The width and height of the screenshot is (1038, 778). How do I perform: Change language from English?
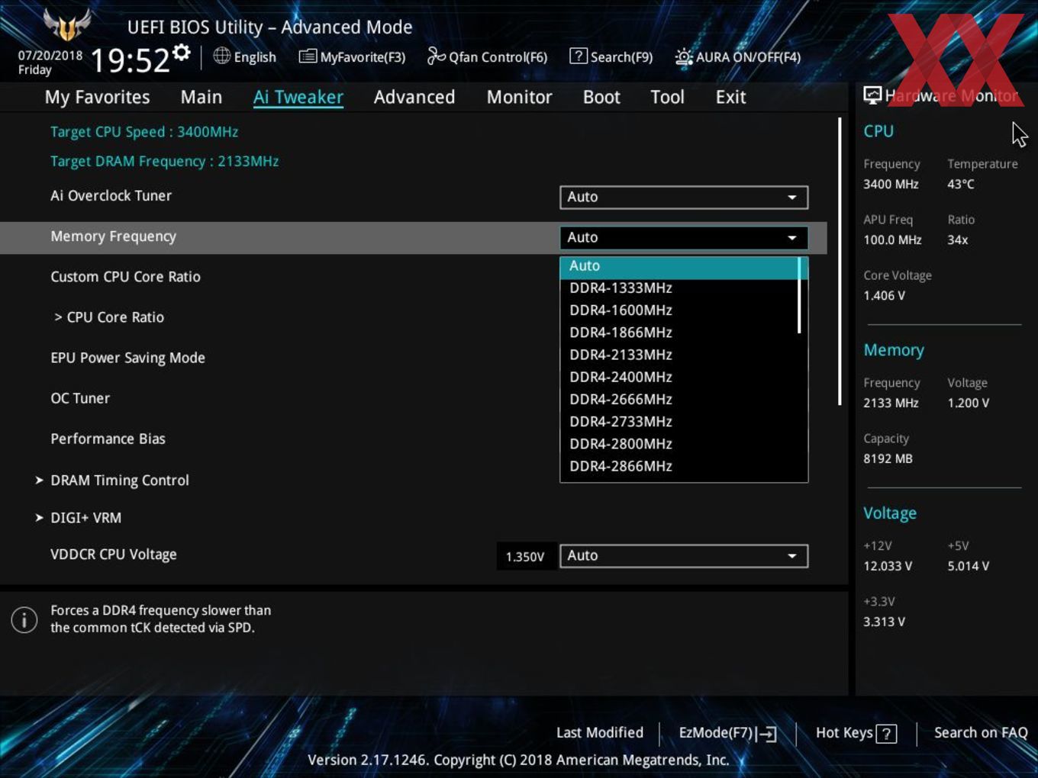click(x=255, y=57)
